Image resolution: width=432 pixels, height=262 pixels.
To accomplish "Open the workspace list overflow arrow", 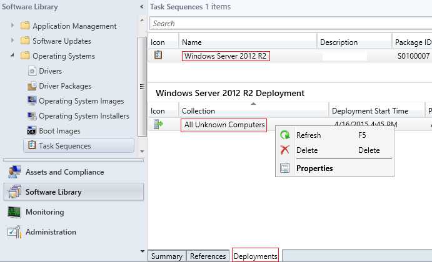I will tap(142, 251).
